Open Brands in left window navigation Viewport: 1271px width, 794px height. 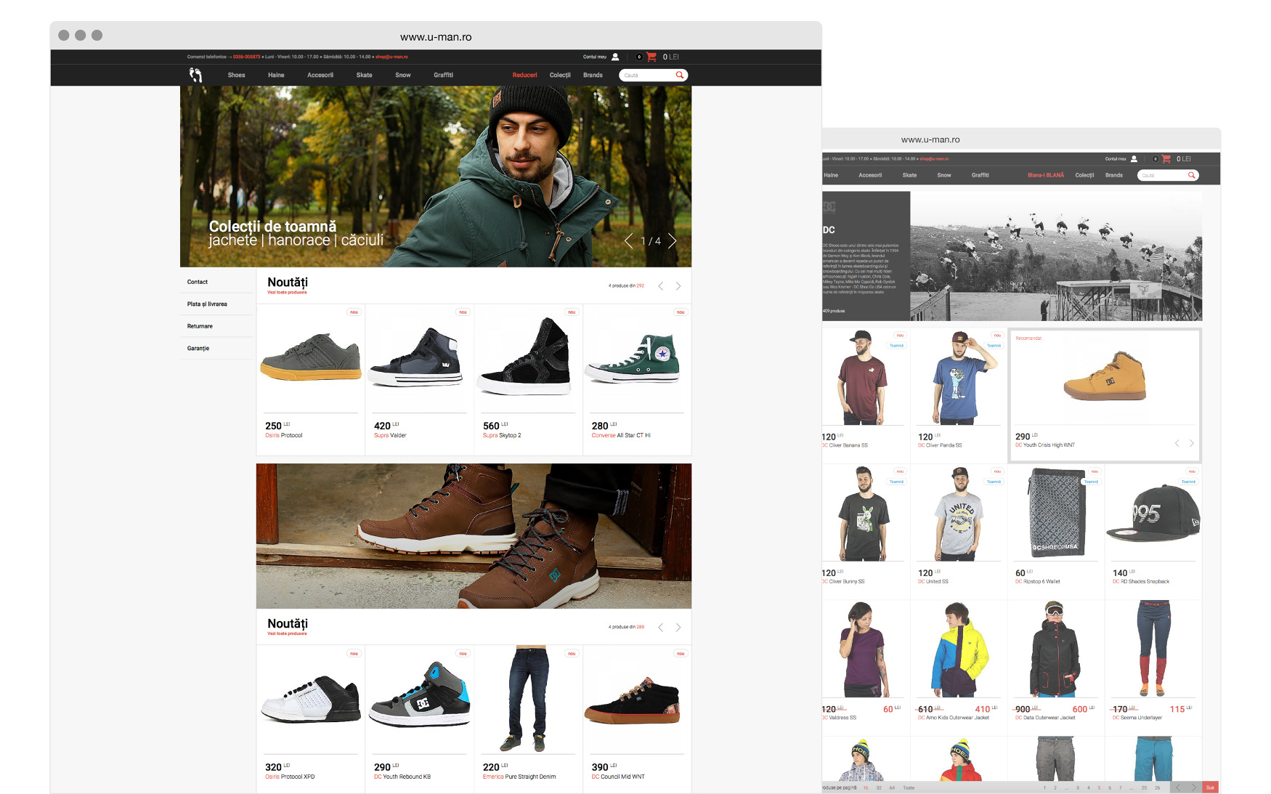[x=593, y=75]
